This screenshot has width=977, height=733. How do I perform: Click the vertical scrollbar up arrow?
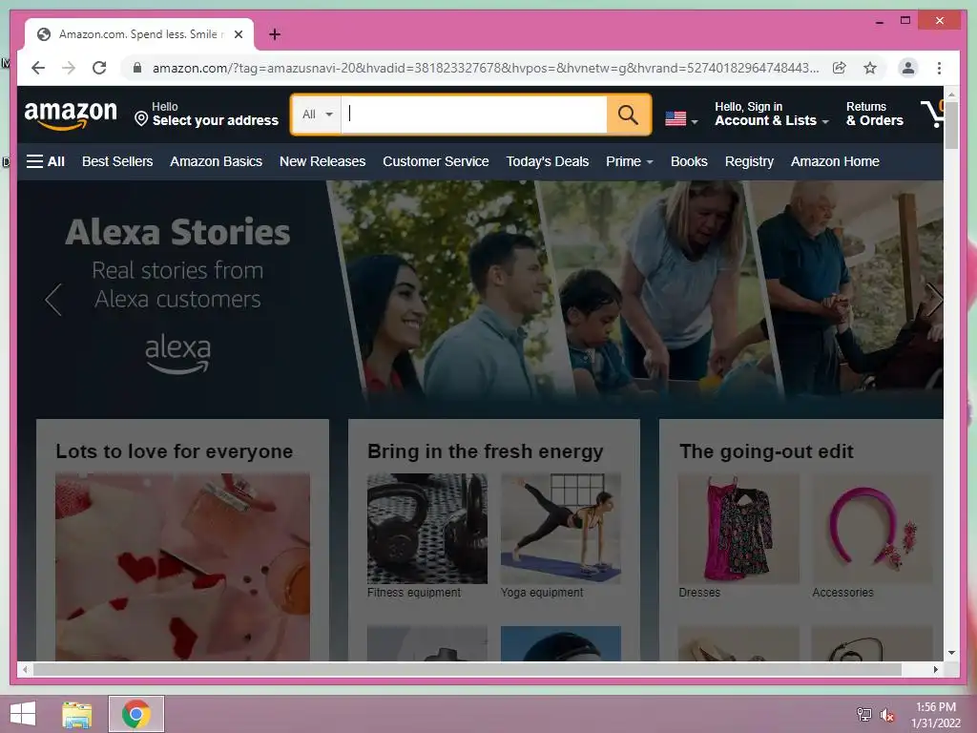pos(951,94)
